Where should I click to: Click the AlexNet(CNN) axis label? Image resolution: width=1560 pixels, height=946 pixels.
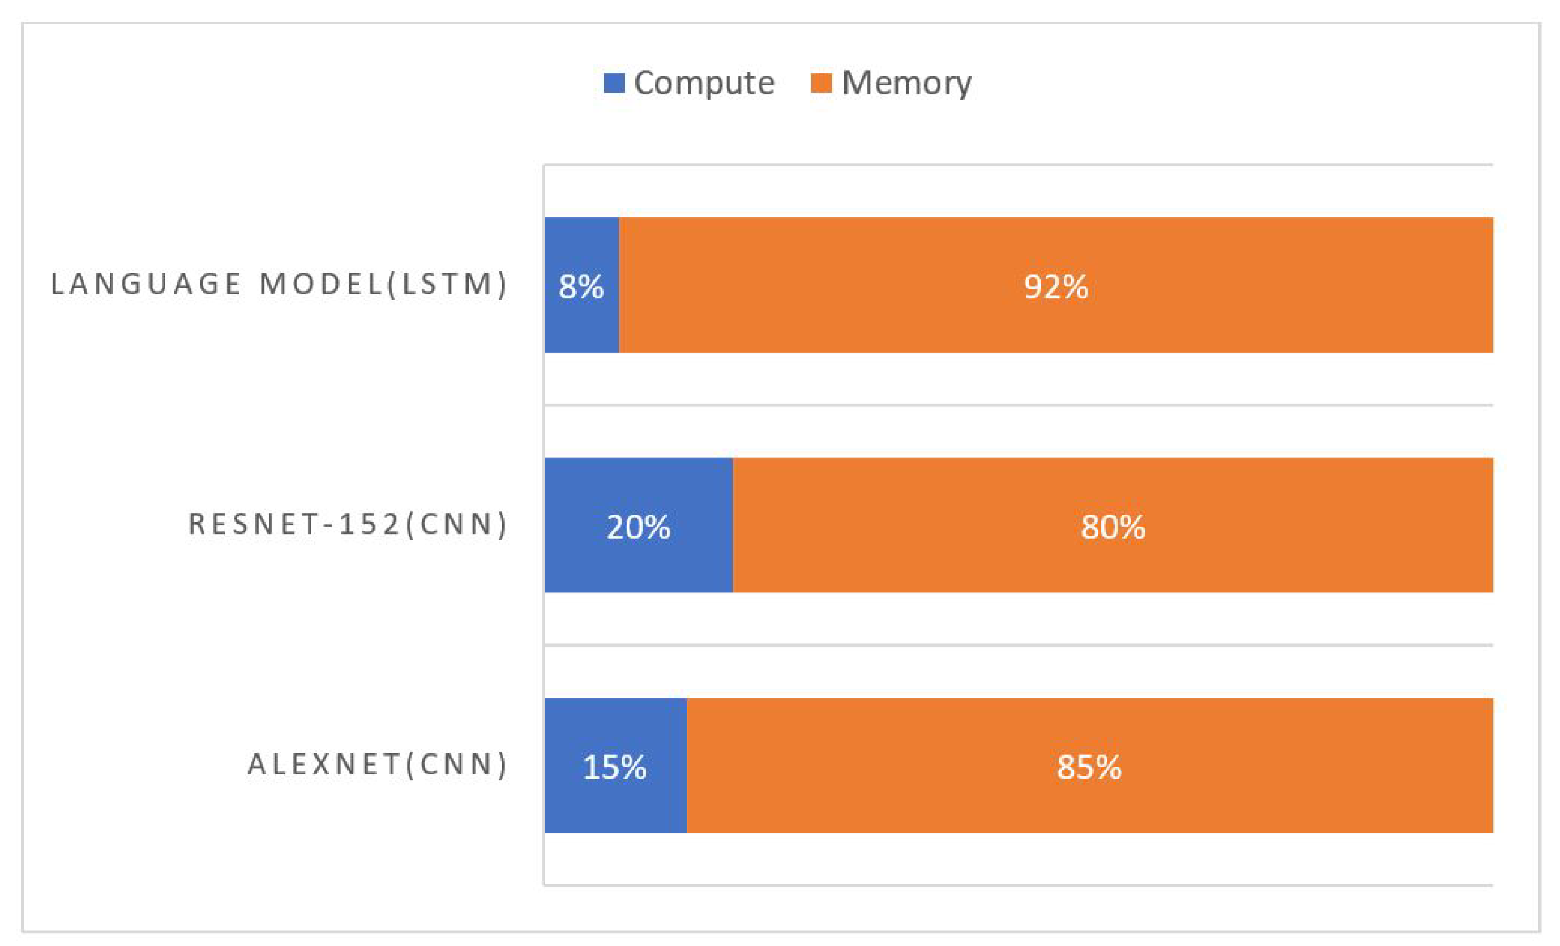pos(378,765)
